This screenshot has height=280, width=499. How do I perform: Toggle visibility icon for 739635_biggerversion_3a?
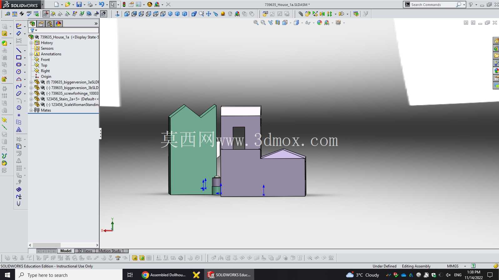(43, 82)
